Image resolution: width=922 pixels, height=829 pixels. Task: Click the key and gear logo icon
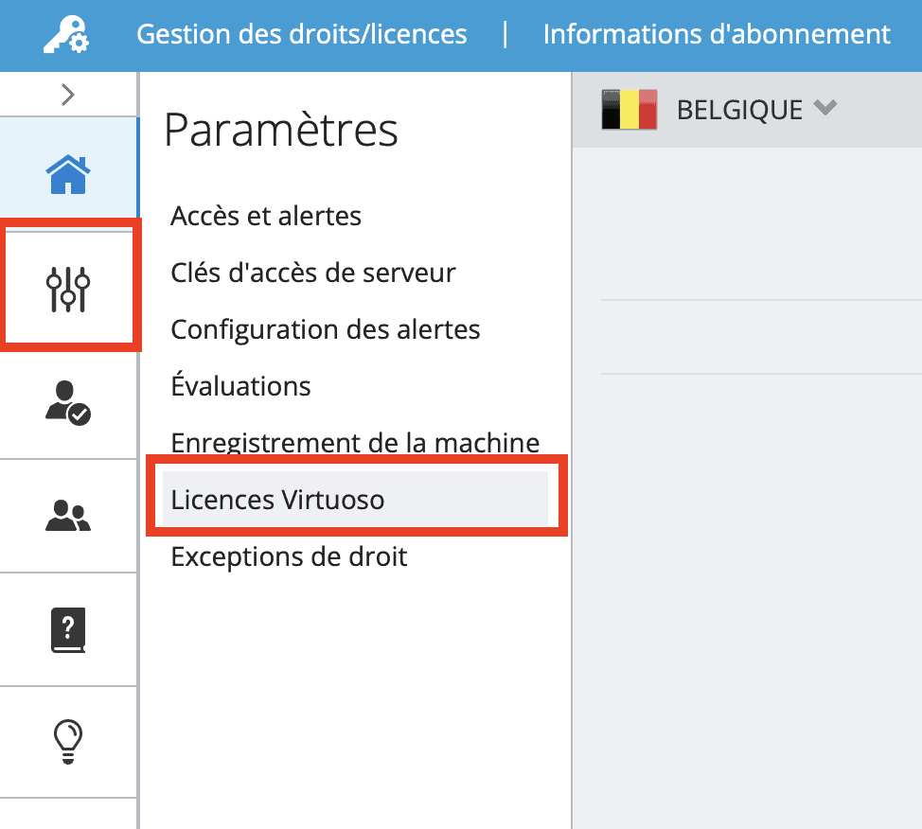[66, 34]
